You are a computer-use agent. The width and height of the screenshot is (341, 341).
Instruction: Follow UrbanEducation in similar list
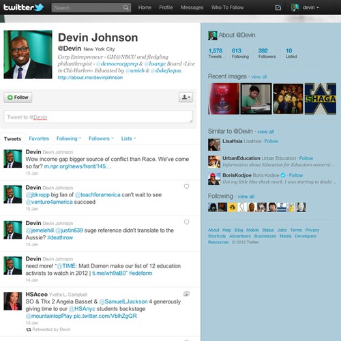click(x=306, y=158)
